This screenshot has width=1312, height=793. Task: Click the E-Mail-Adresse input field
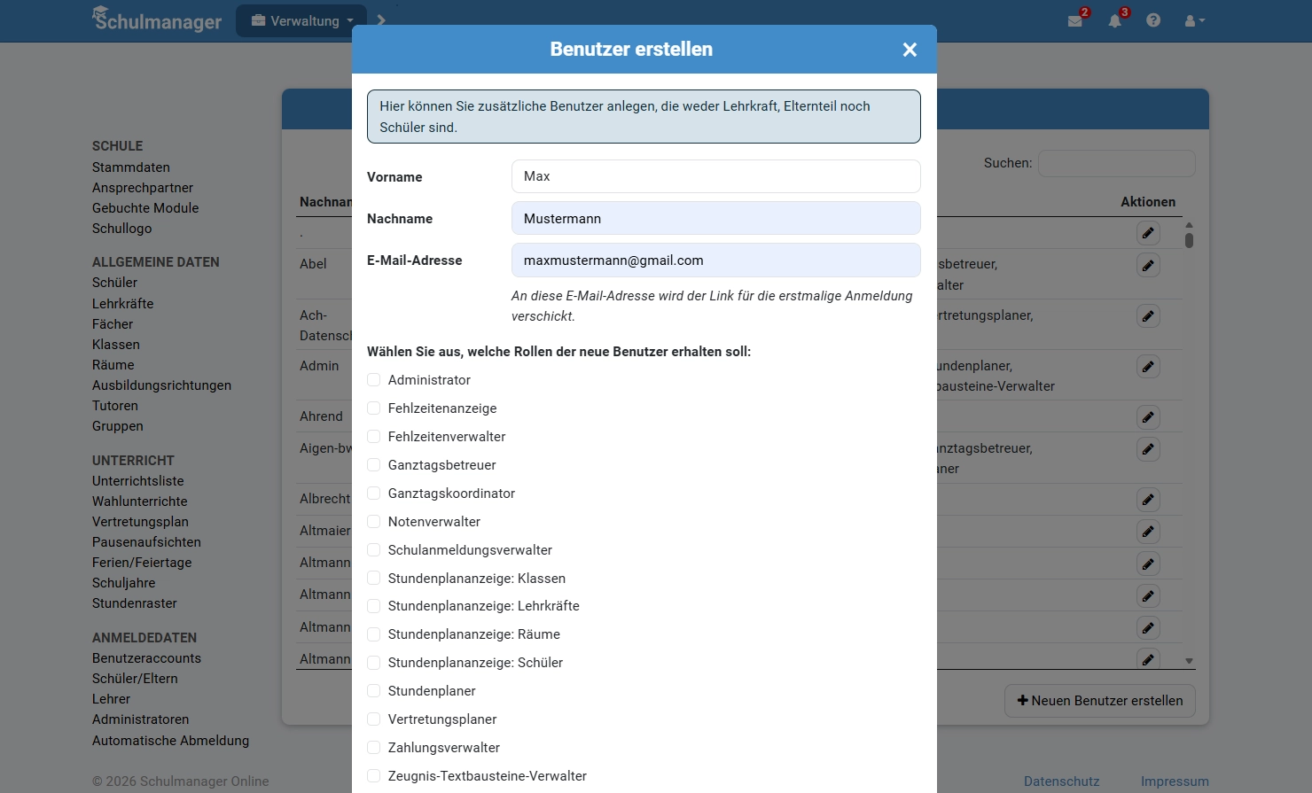point(715,260)
